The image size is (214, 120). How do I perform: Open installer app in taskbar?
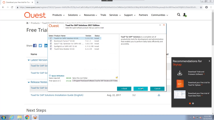pos(35,117)
